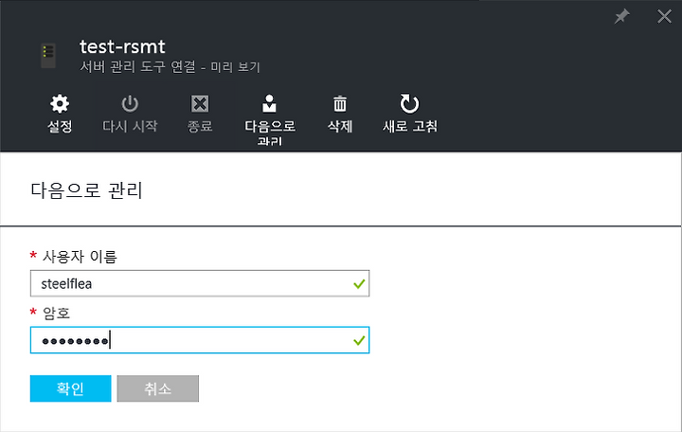Click the green checkmark in the username field
The height and width of the screenshot is (432, 682).
[359, 284]
